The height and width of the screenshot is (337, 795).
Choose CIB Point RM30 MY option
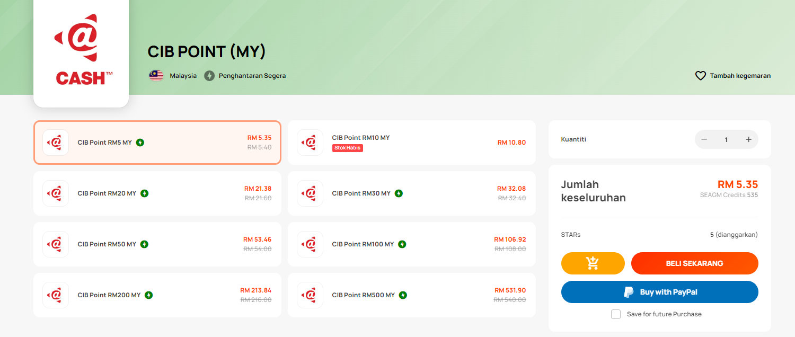coord(412,193)
